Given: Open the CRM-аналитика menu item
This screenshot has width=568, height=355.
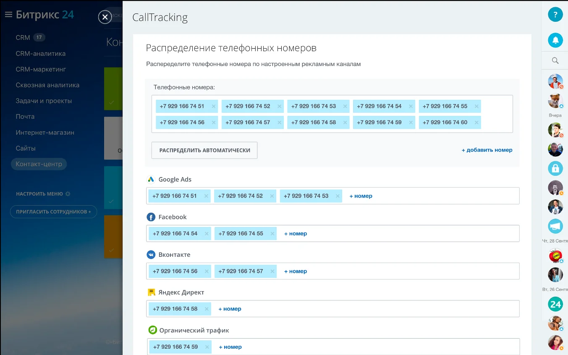Looking at the screenshot, I should (41, 54).
